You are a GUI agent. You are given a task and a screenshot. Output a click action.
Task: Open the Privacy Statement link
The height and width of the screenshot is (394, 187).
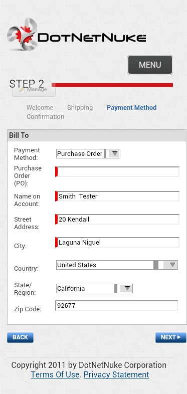point(116,374)
